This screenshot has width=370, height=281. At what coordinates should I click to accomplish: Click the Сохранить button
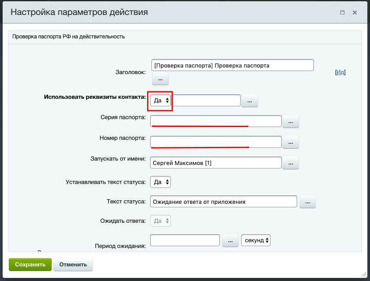[30, 265]
